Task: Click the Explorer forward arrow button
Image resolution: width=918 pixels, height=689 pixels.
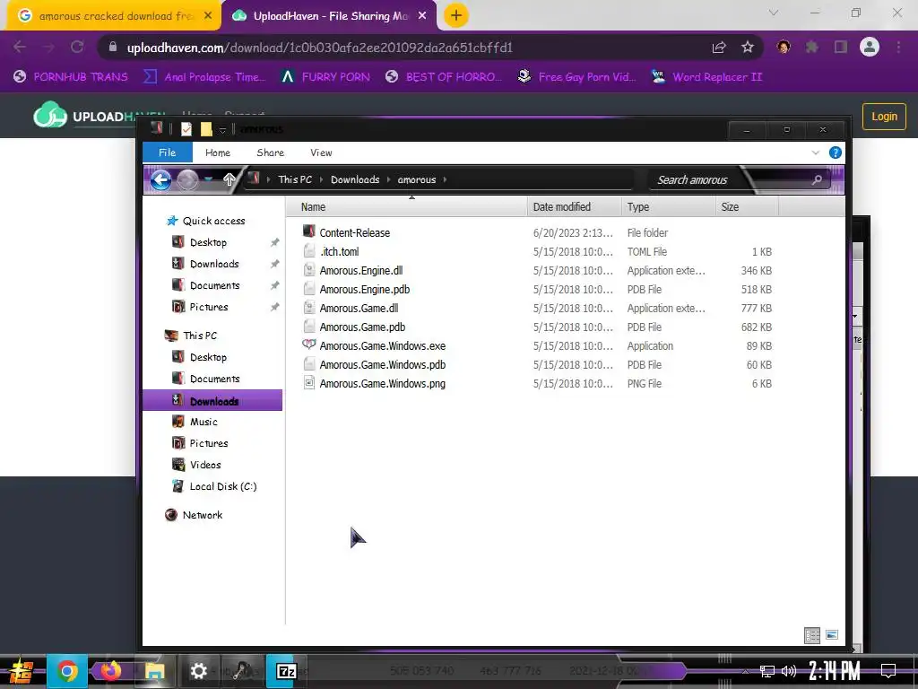Action: [187, 179]
